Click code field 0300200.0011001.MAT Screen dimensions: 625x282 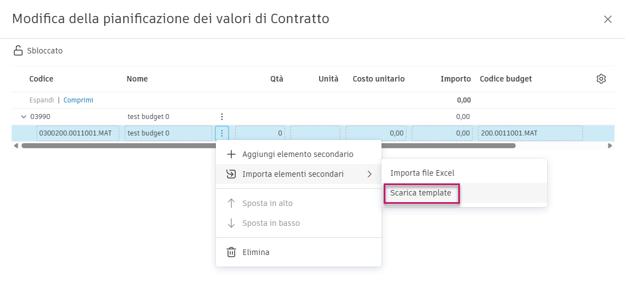(x=77, y=133)
